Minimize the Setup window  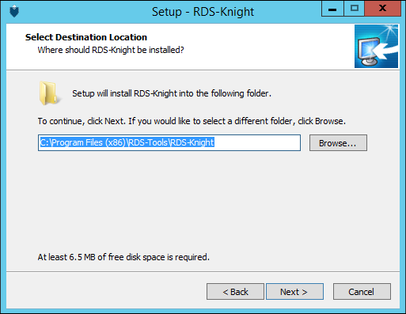[x=332, y=9]
